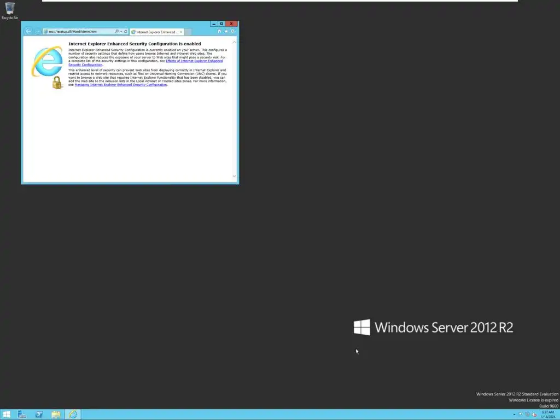This screenshot has height=420, width=560.
Task: Click the 'Internet Explorer Enhanced Security Configuration is enabled' heading
Action: point(135,44)
